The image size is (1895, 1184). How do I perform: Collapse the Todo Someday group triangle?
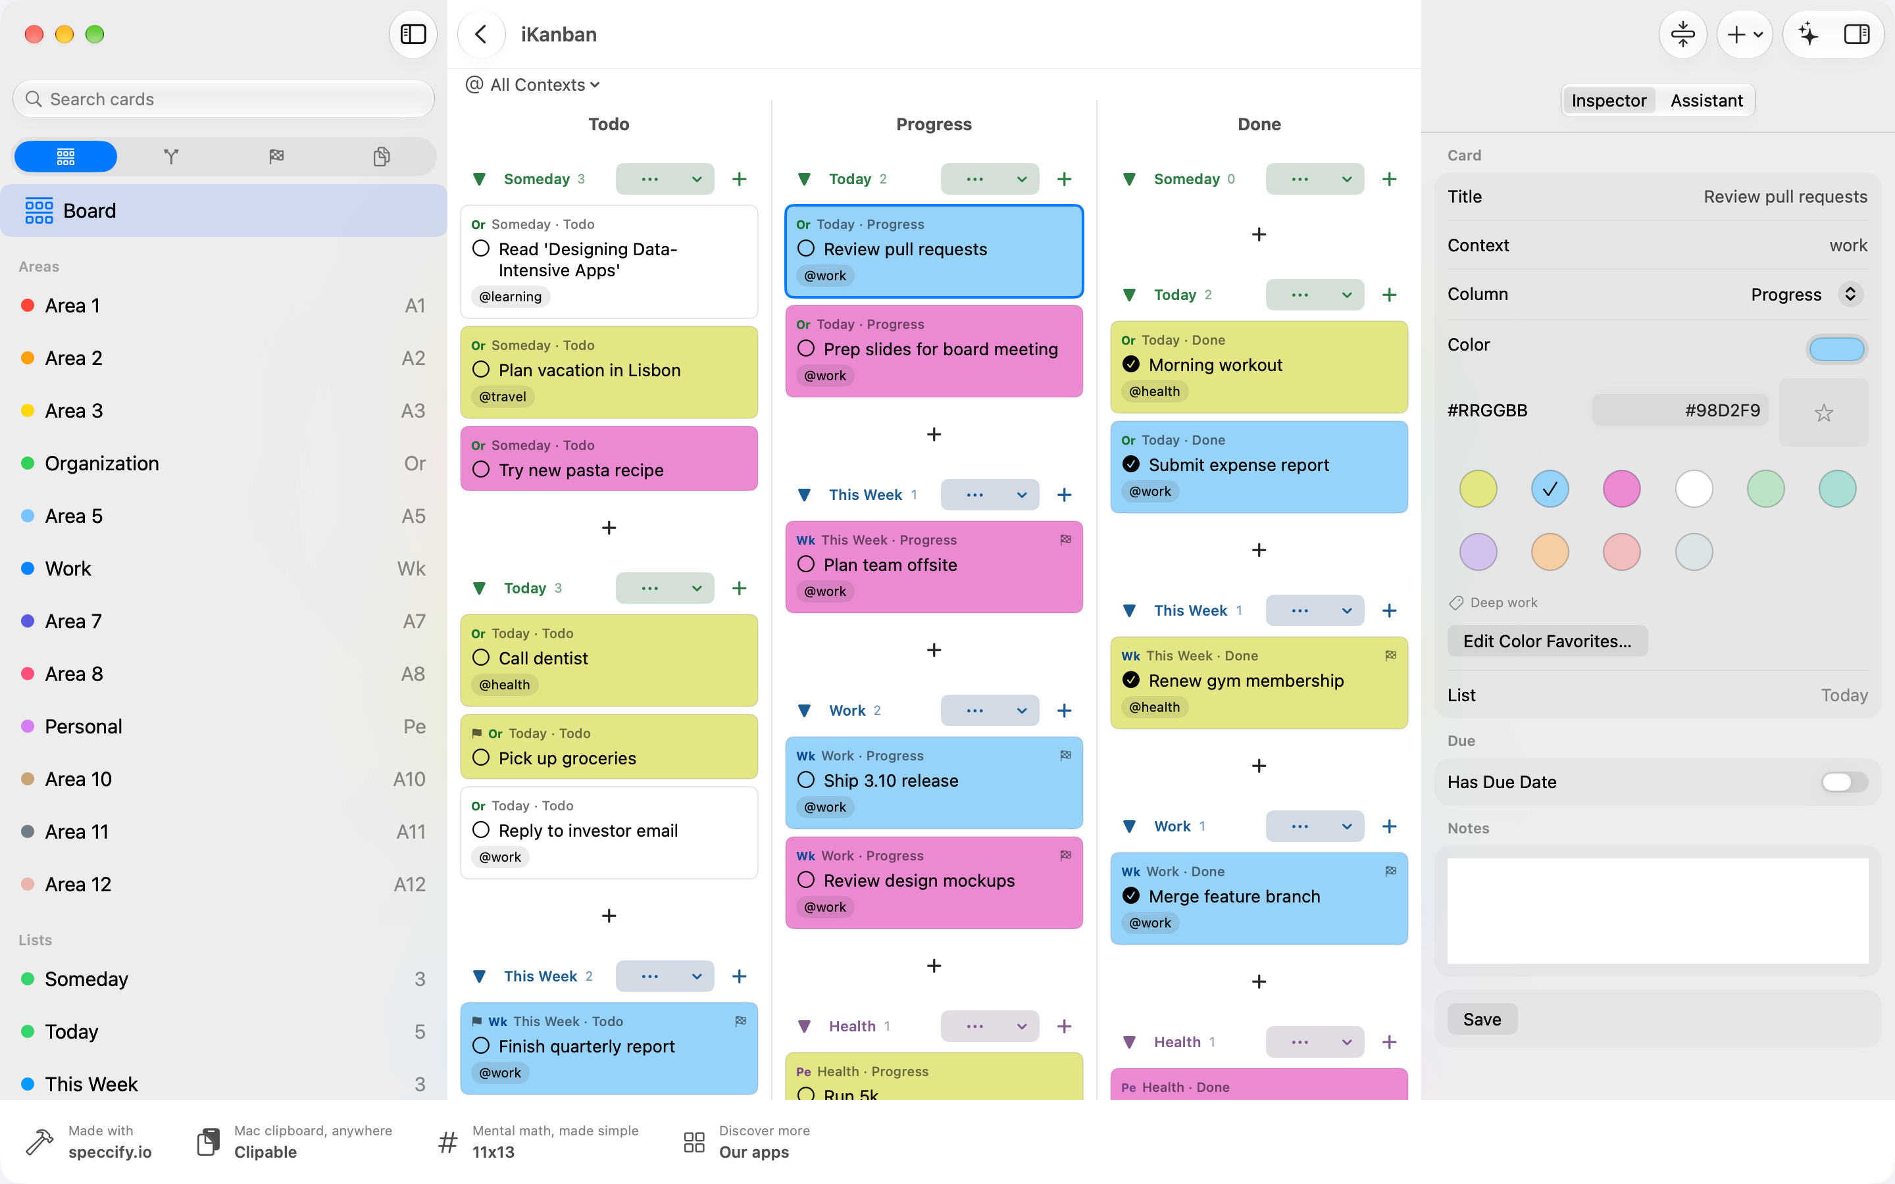pos(480,180)
